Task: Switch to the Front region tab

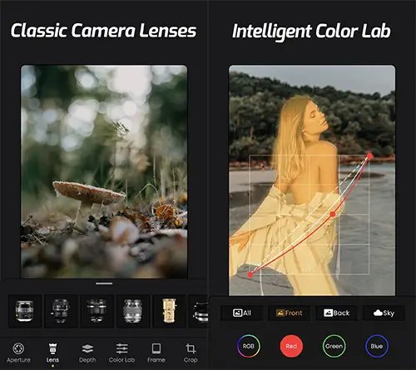Action: [289, 313]
